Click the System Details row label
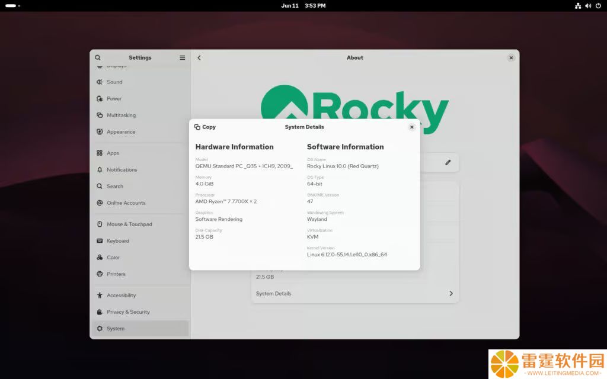This screenshot has width=607, height=379. (x=273, y=294)
